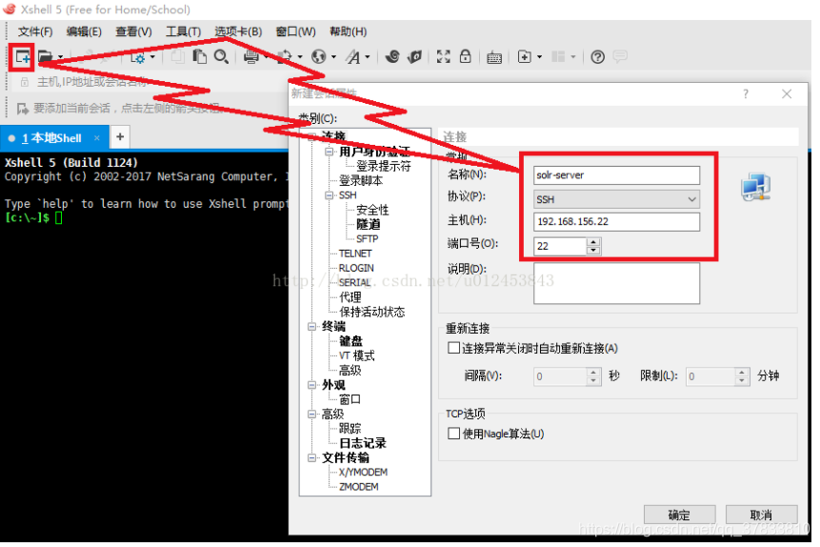Click the keyboard mapping icon
The image size is (820, 547).
[x=494, y=57]
